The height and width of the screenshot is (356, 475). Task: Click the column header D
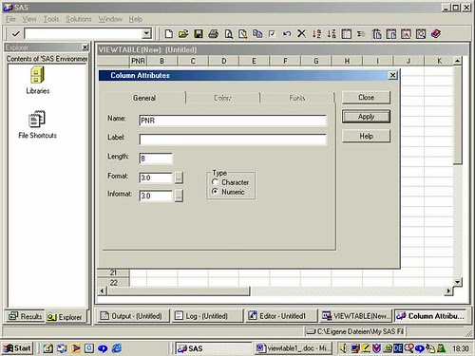click(x=223, y=61)
